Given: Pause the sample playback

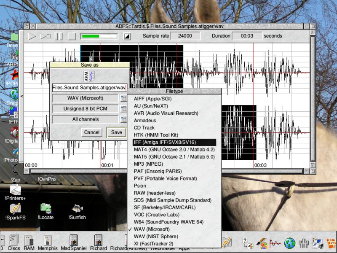Looking at the screenshot, I should pos(59,36).
